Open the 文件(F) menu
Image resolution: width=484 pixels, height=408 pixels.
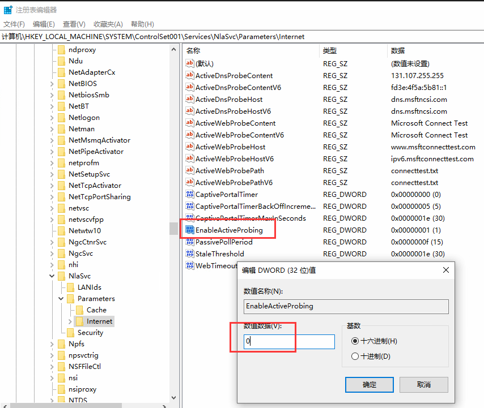click(14, 24)
